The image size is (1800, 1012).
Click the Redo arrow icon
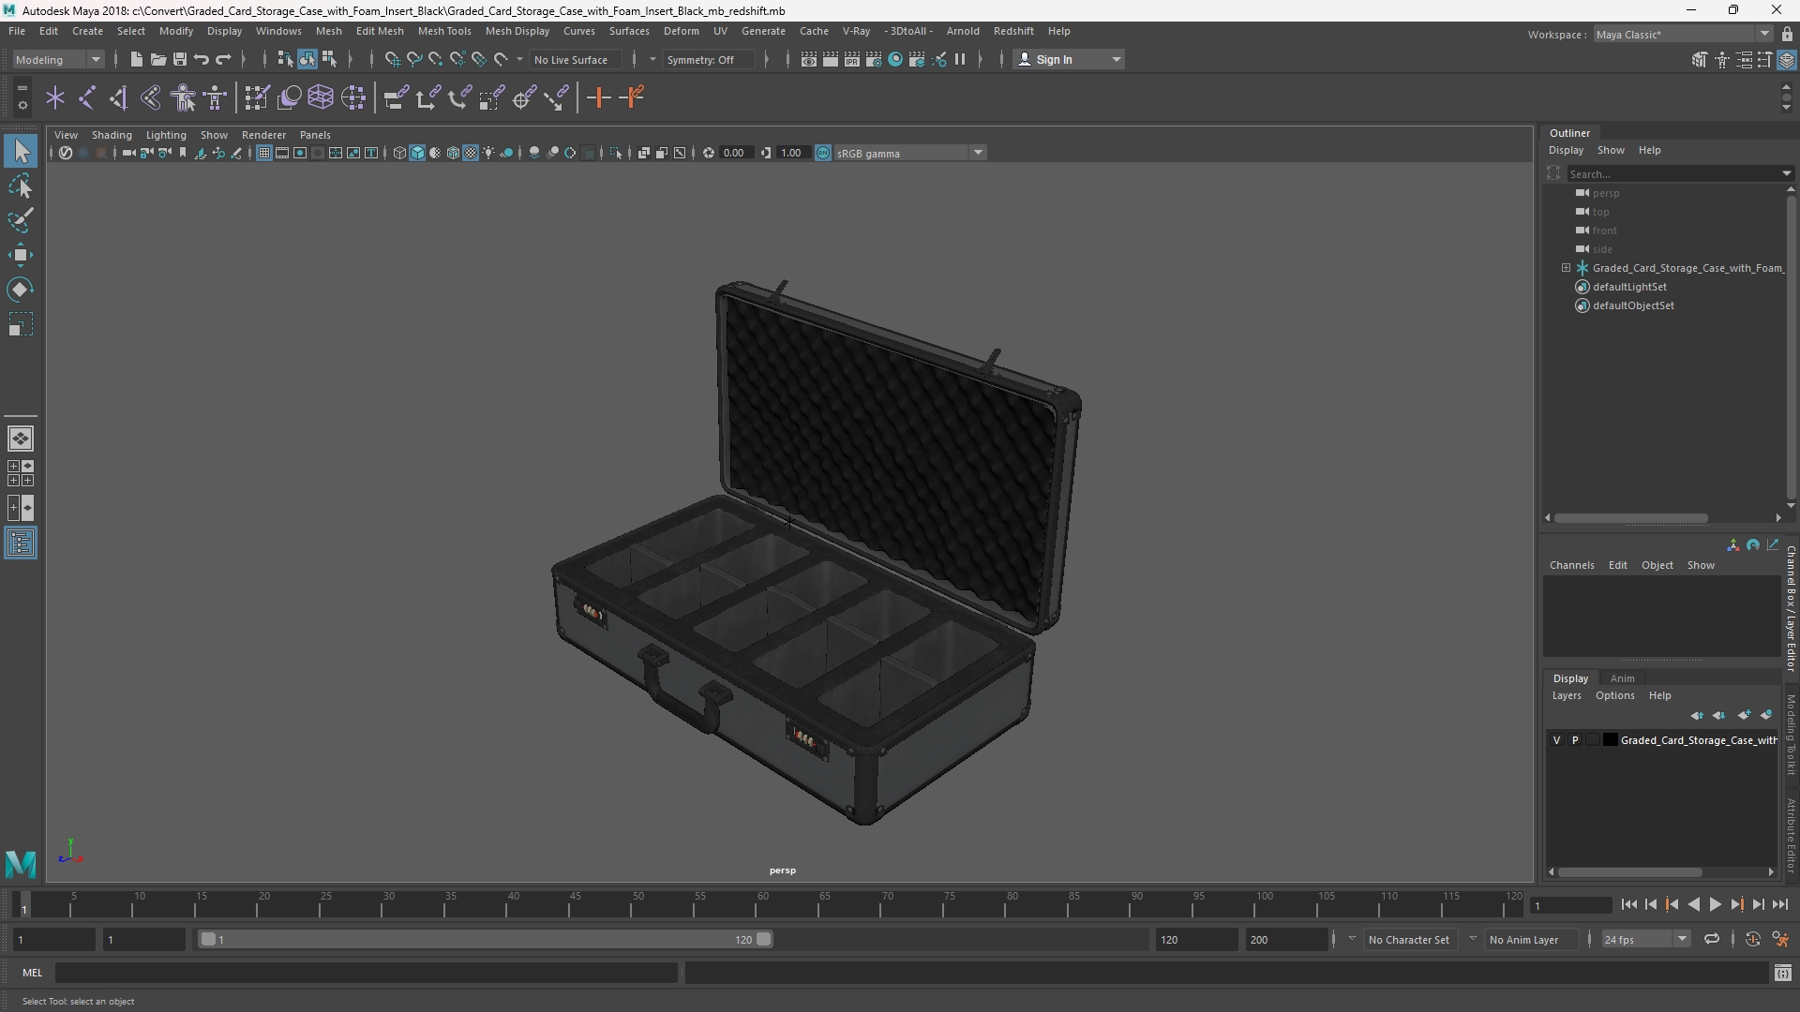pos(223,60)
